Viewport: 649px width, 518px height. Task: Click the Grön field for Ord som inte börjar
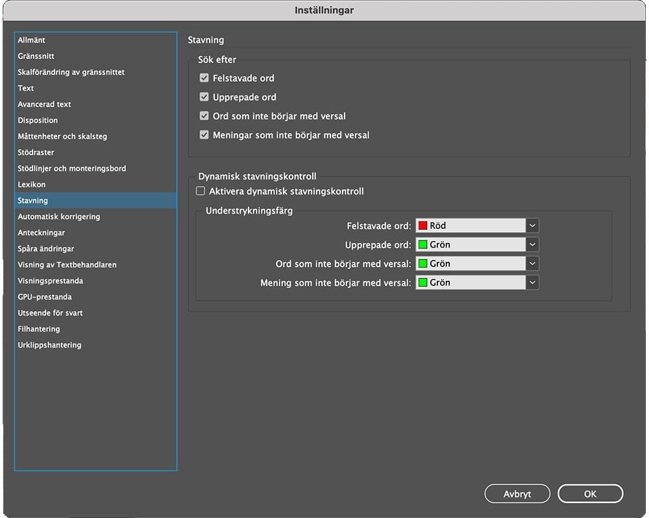471,264
